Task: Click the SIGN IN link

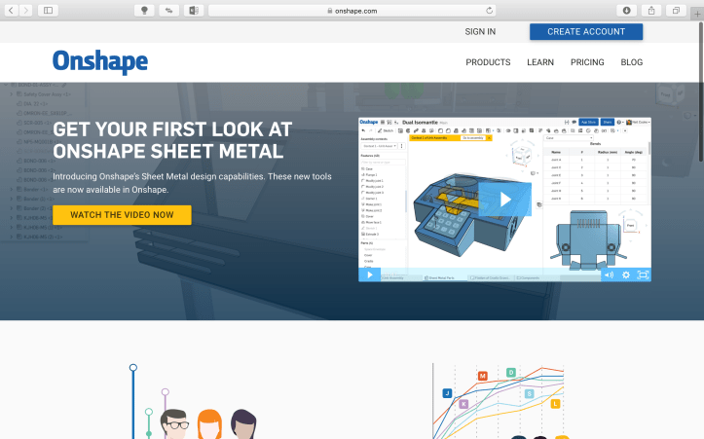Action: [480, 32]
